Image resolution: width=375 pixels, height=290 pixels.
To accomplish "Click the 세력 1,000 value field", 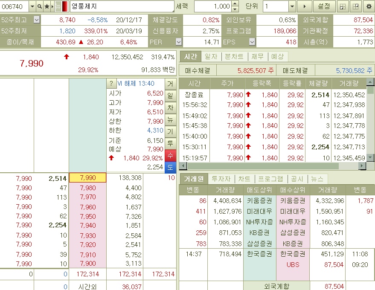I will 213,6.
